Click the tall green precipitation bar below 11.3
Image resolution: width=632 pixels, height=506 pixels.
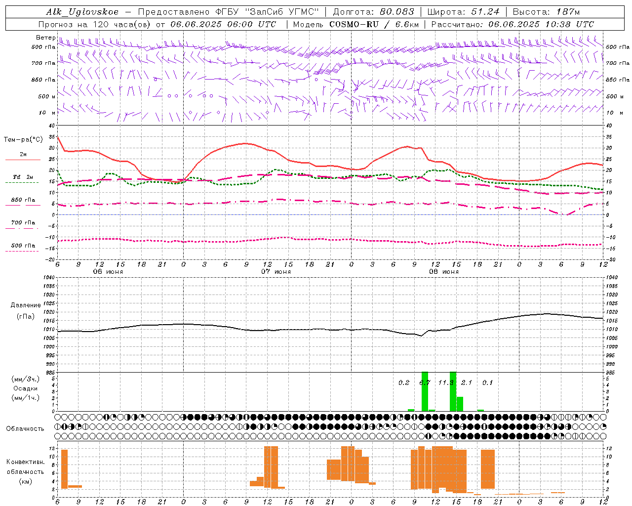453,391
